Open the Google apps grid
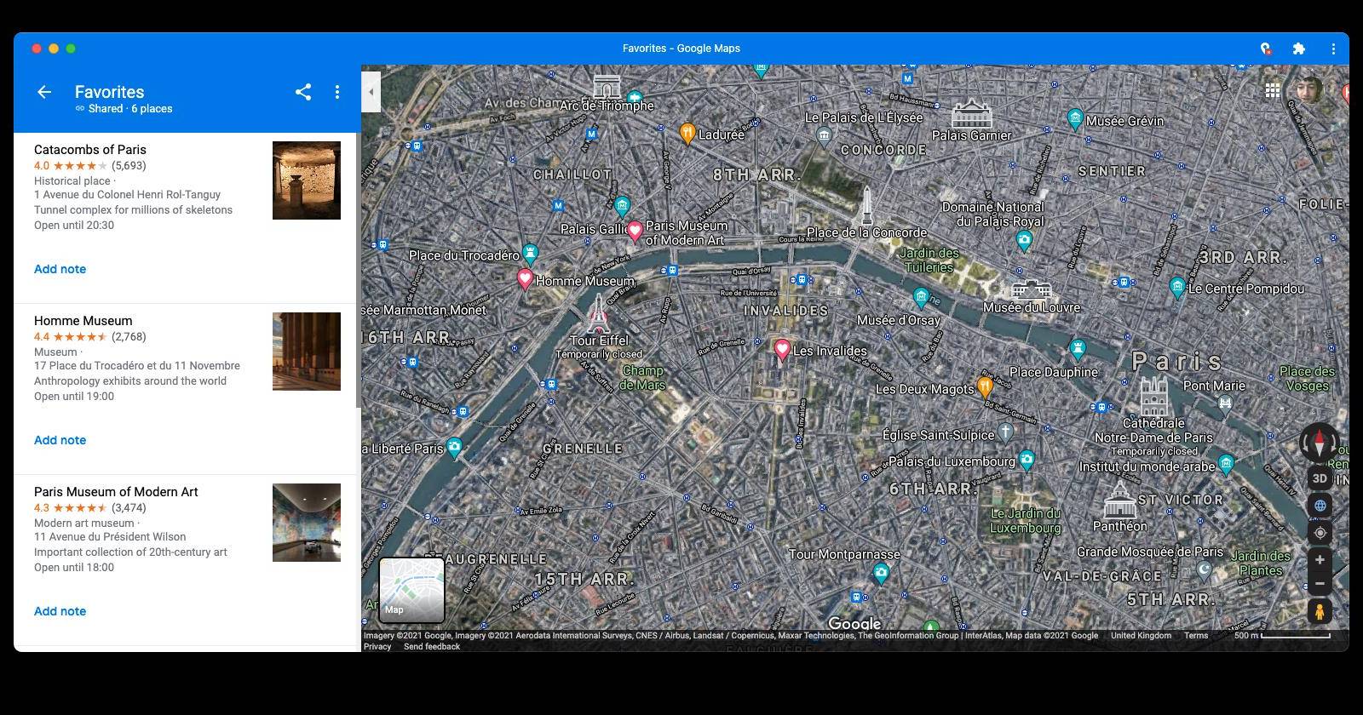This screenshot has height=715, width=1363. click(1273, 90)
